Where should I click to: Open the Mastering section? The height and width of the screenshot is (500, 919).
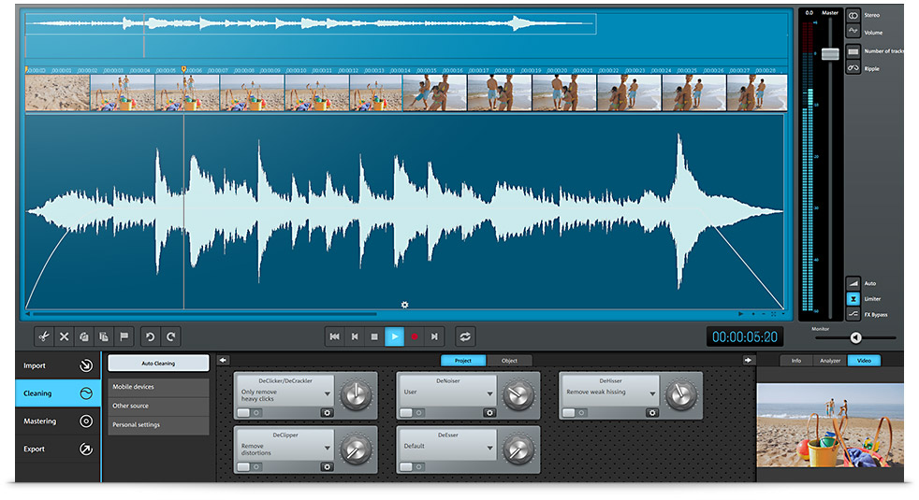click(57, 421)
